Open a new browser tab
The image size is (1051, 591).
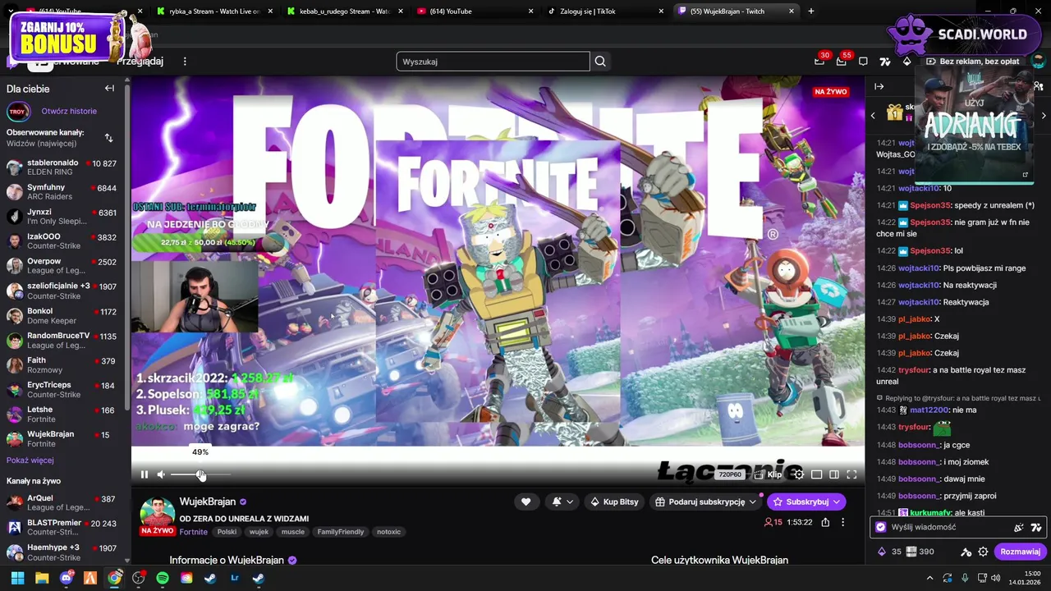pos(811,11)
